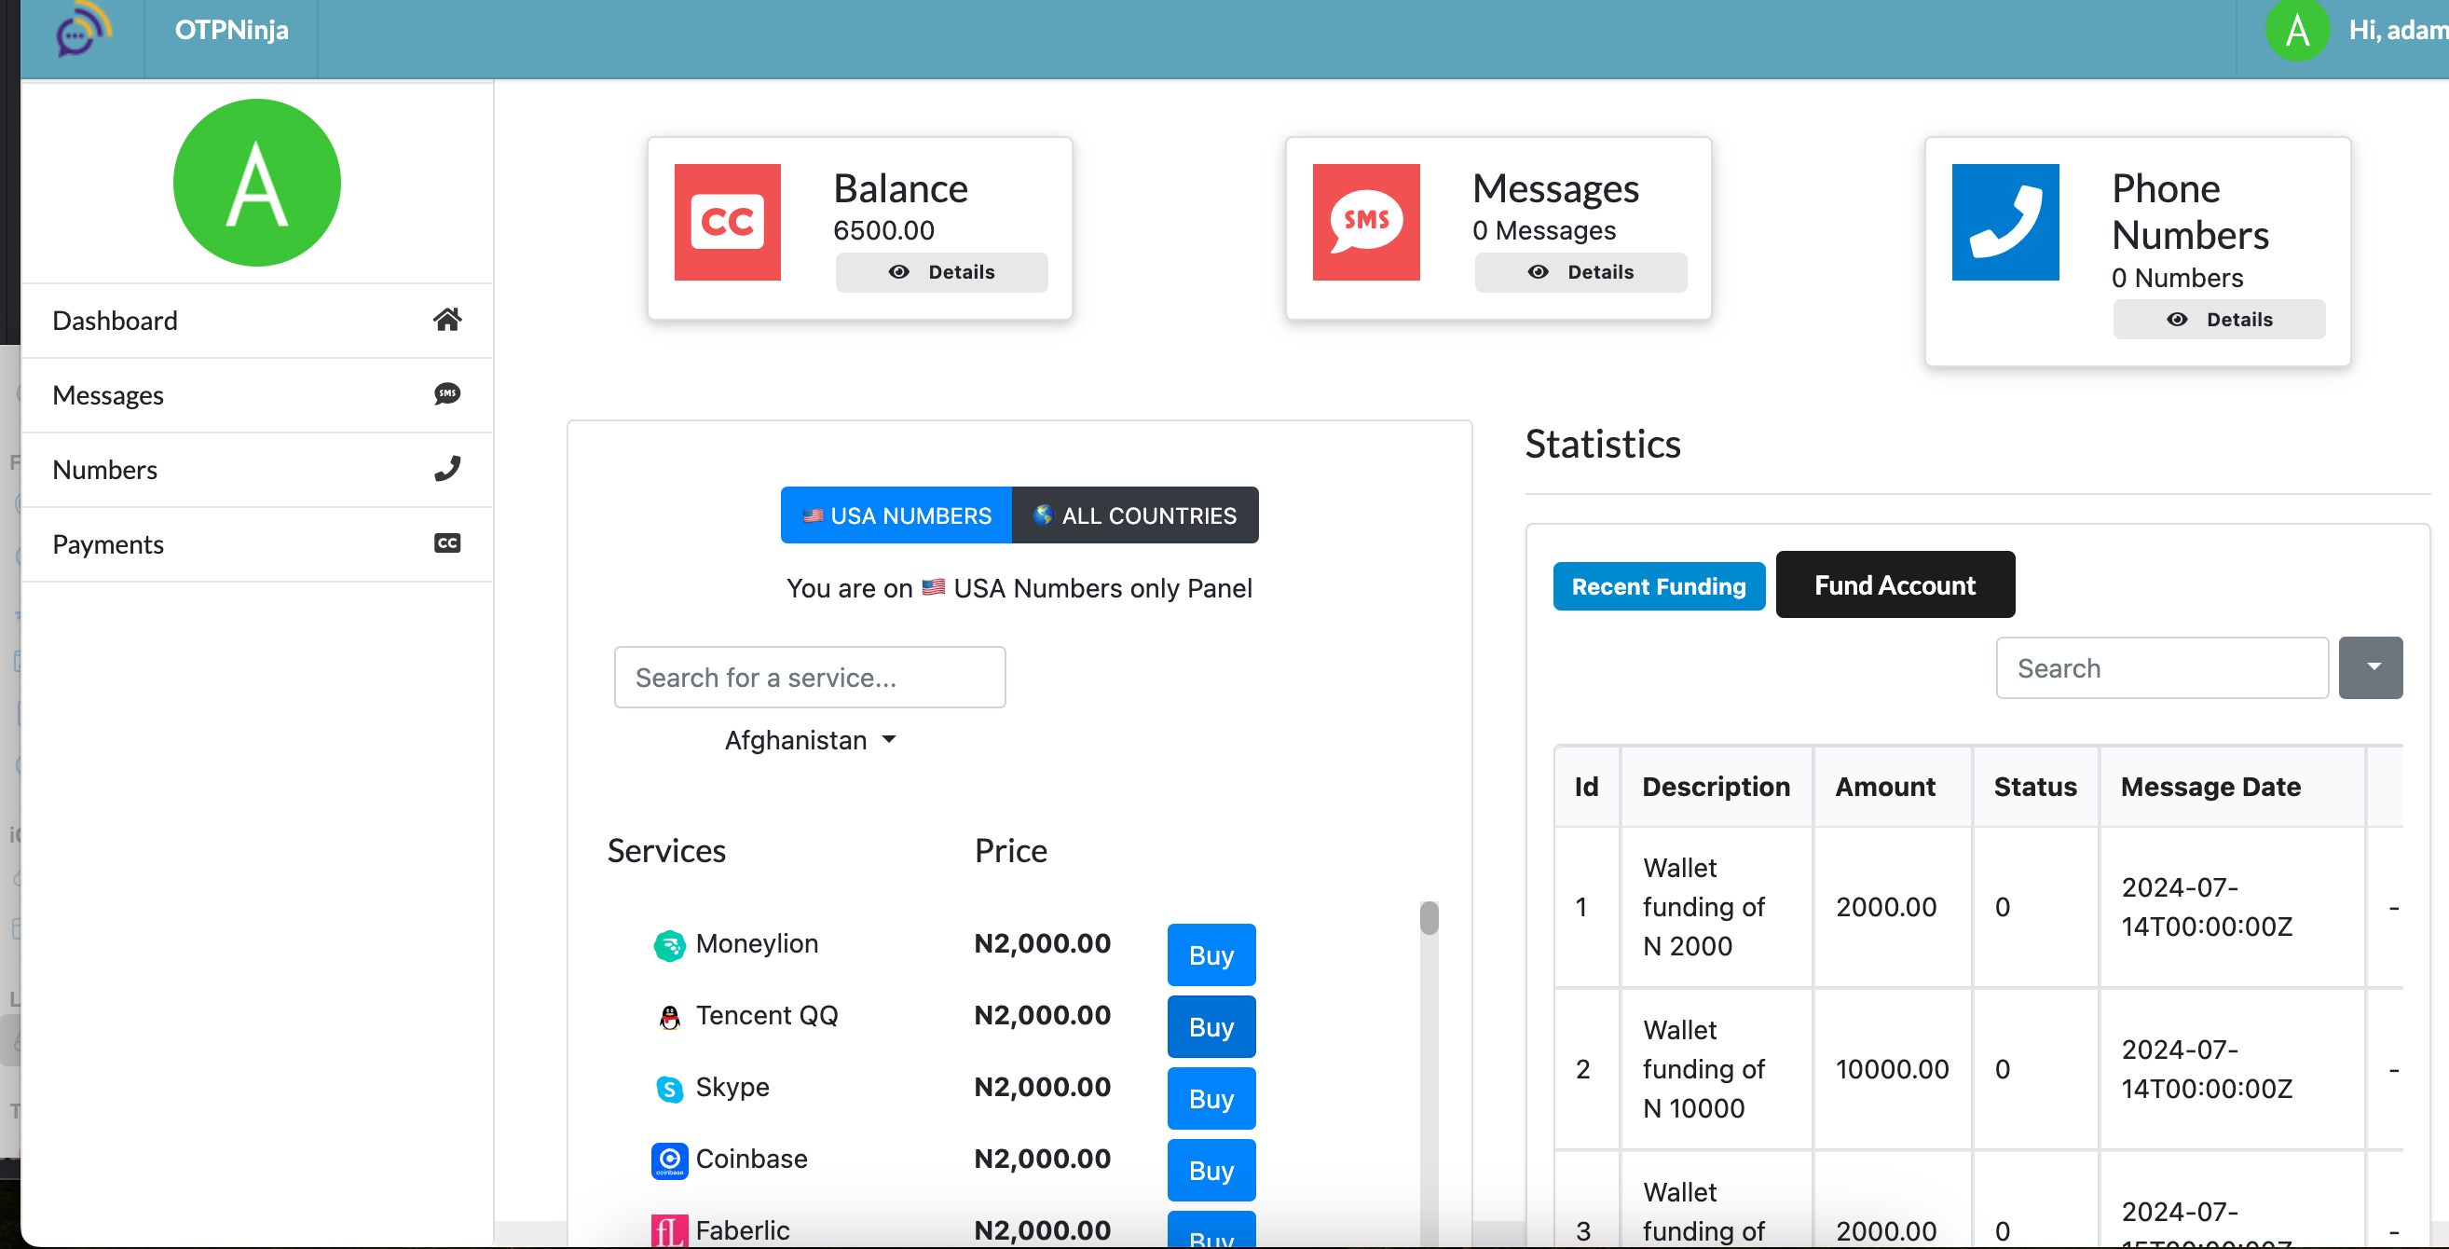Click the red Balance card icon
The height and width of the screenshot is (1249, 2449).
point(727,222)
